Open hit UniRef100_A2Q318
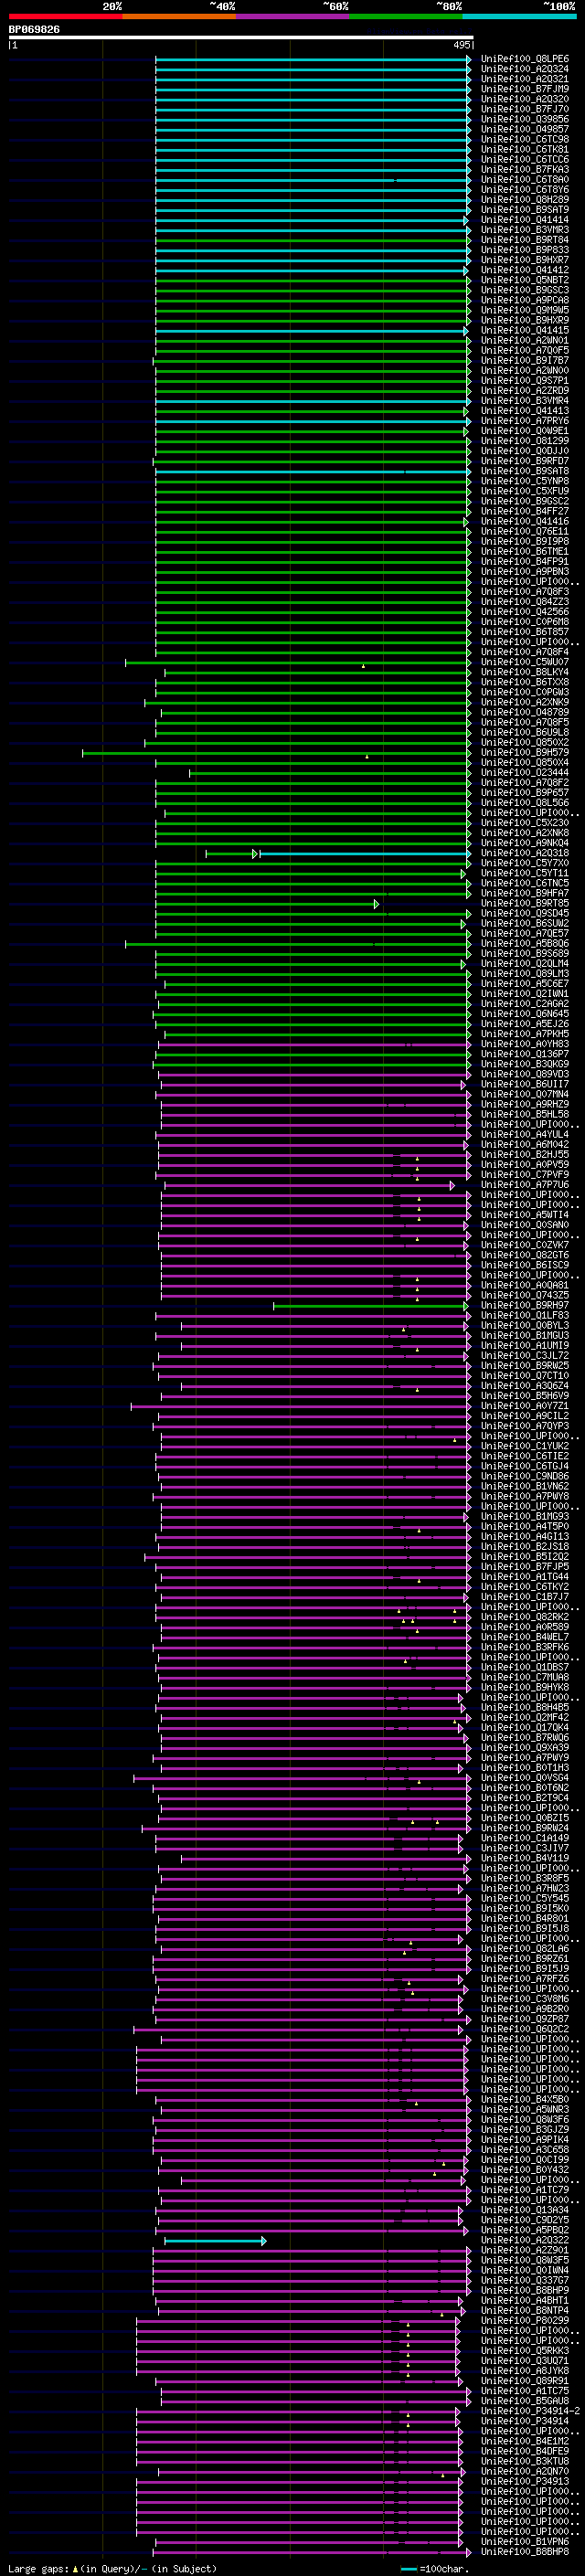585x2576 pixels. (x=525, y=853)
